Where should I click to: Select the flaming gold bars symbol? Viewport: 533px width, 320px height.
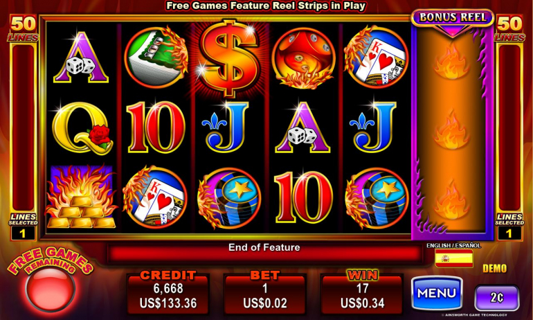point(81,197)
